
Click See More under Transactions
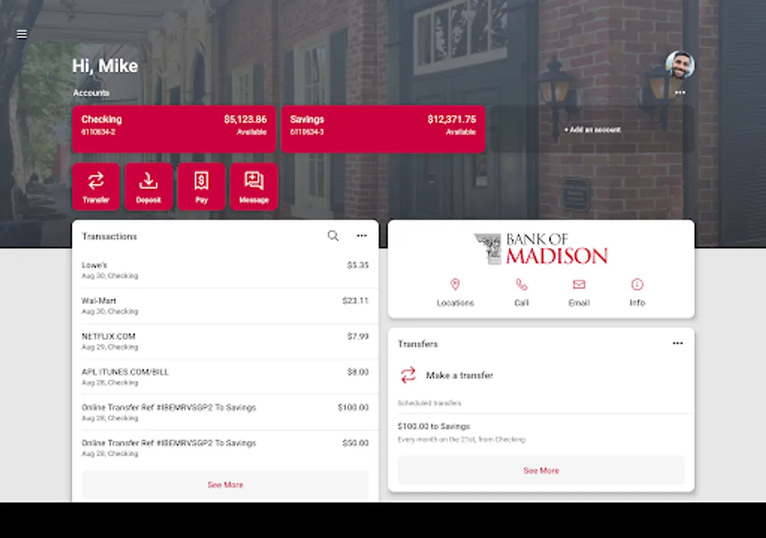[x=225, y=485]
